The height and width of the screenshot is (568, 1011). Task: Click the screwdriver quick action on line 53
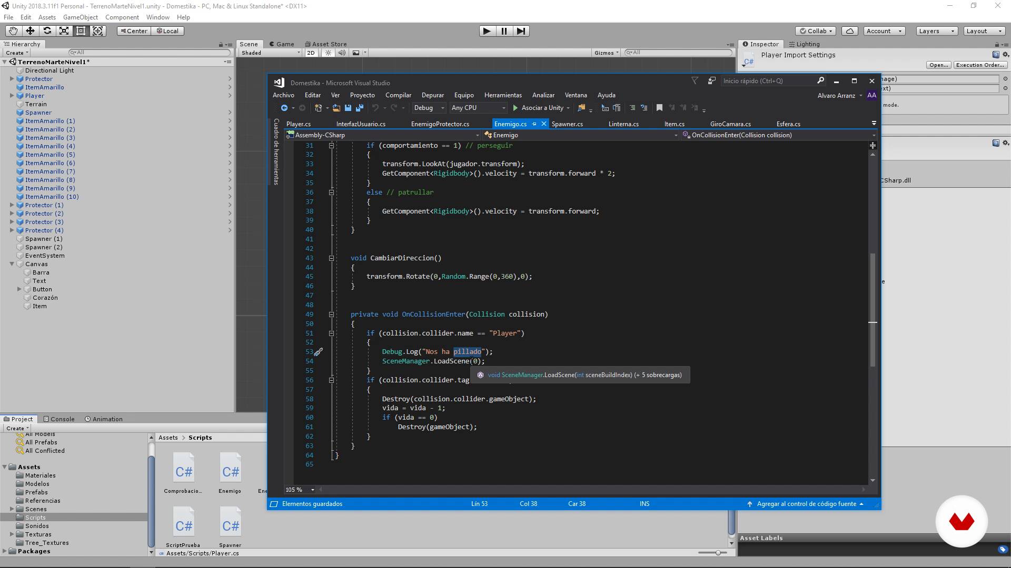click(x=319, y=352)
